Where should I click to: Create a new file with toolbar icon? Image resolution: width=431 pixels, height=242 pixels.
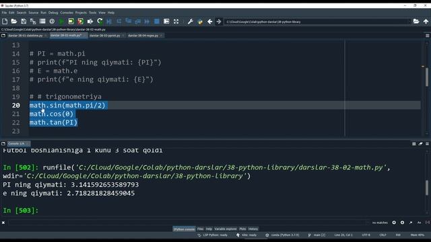[x=5, y=22]
